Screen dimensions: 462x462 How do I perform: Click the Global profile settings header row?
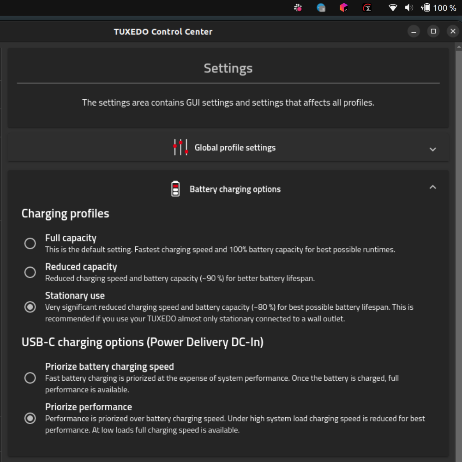click(x=228, y=147)
